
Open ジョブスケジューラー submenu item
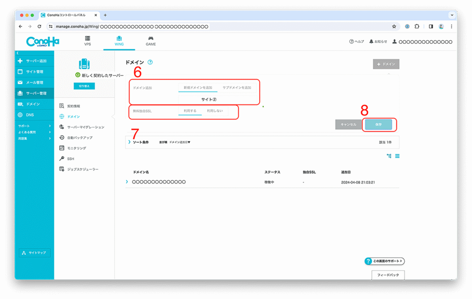click(x=79, y=169)
